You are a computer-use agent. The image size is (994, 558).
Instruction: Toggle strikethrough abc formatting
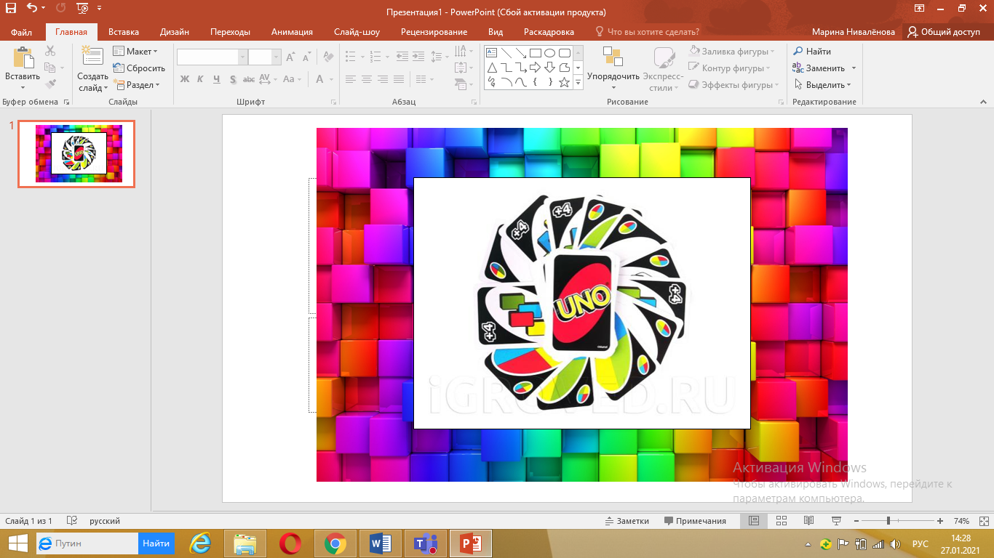(x=249, y=79)
